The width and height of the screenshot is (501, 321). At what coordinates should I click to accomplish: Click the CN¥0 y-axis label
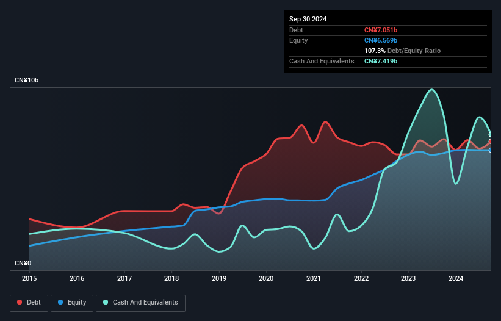[x=23, y=263]
